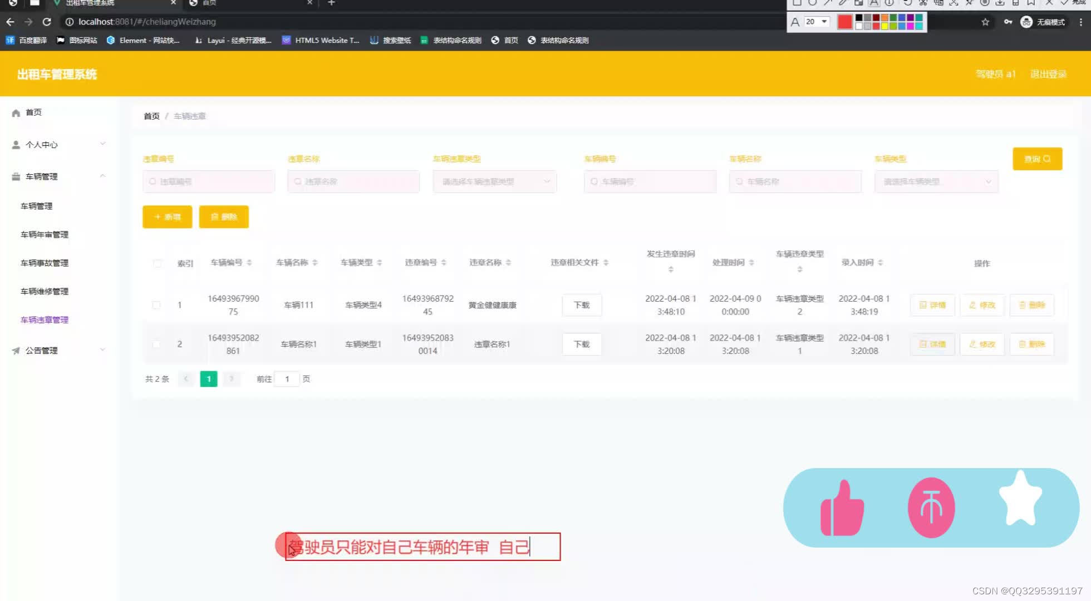Check the row for 车辆111
The image size is (1091, 601).
coord(156,305)
